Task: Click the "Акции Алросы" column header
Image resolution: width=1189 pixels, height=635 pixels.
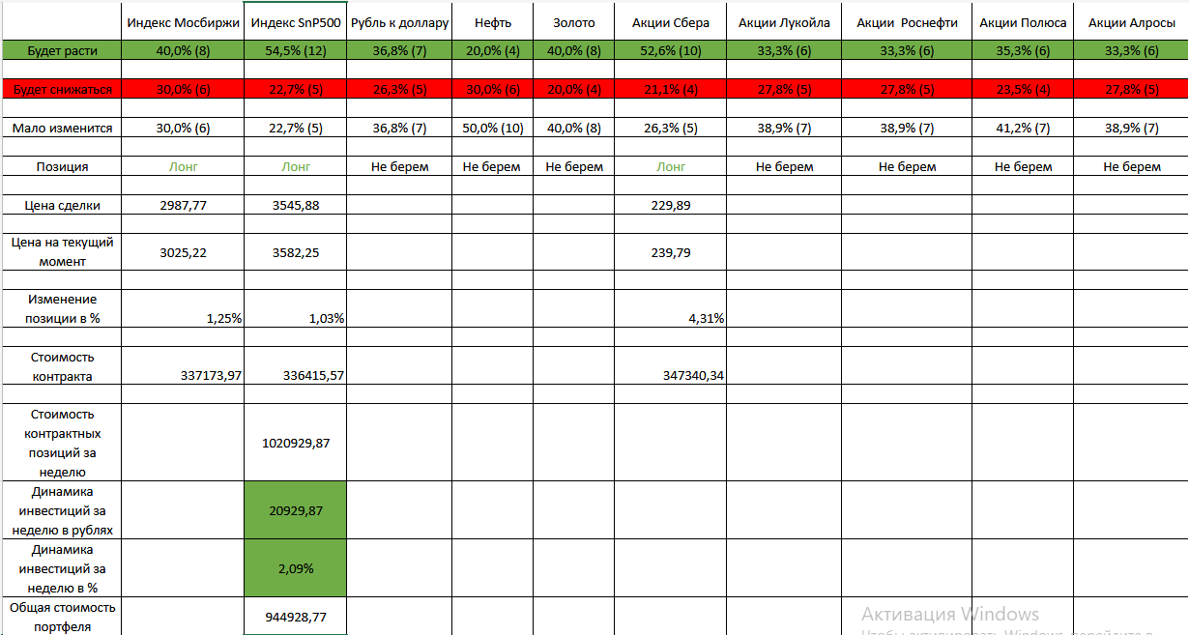Action: (x=1131, y=22)
